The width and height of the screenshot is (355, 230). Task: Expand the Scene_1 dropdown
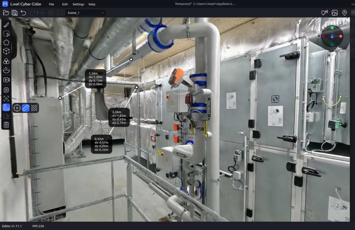point(86,13)
